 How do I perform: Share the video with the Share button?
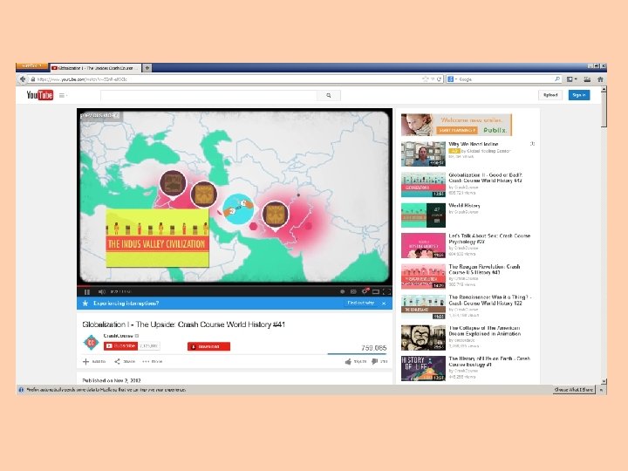click(x=125, y=362)
